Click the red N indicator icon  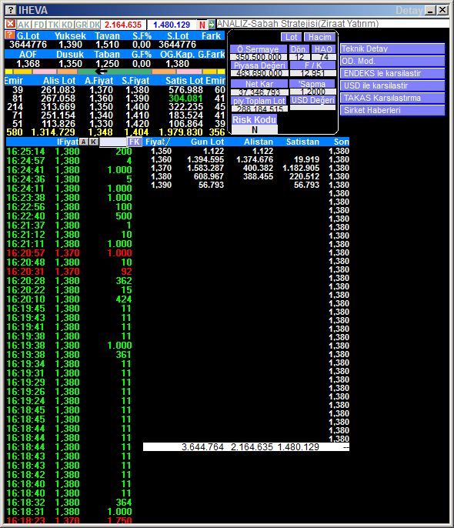(x=202, y=25)
